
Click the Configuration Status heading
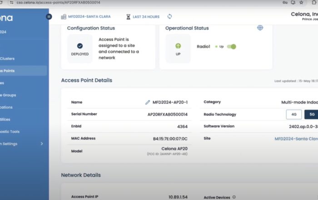coord(91,28)
